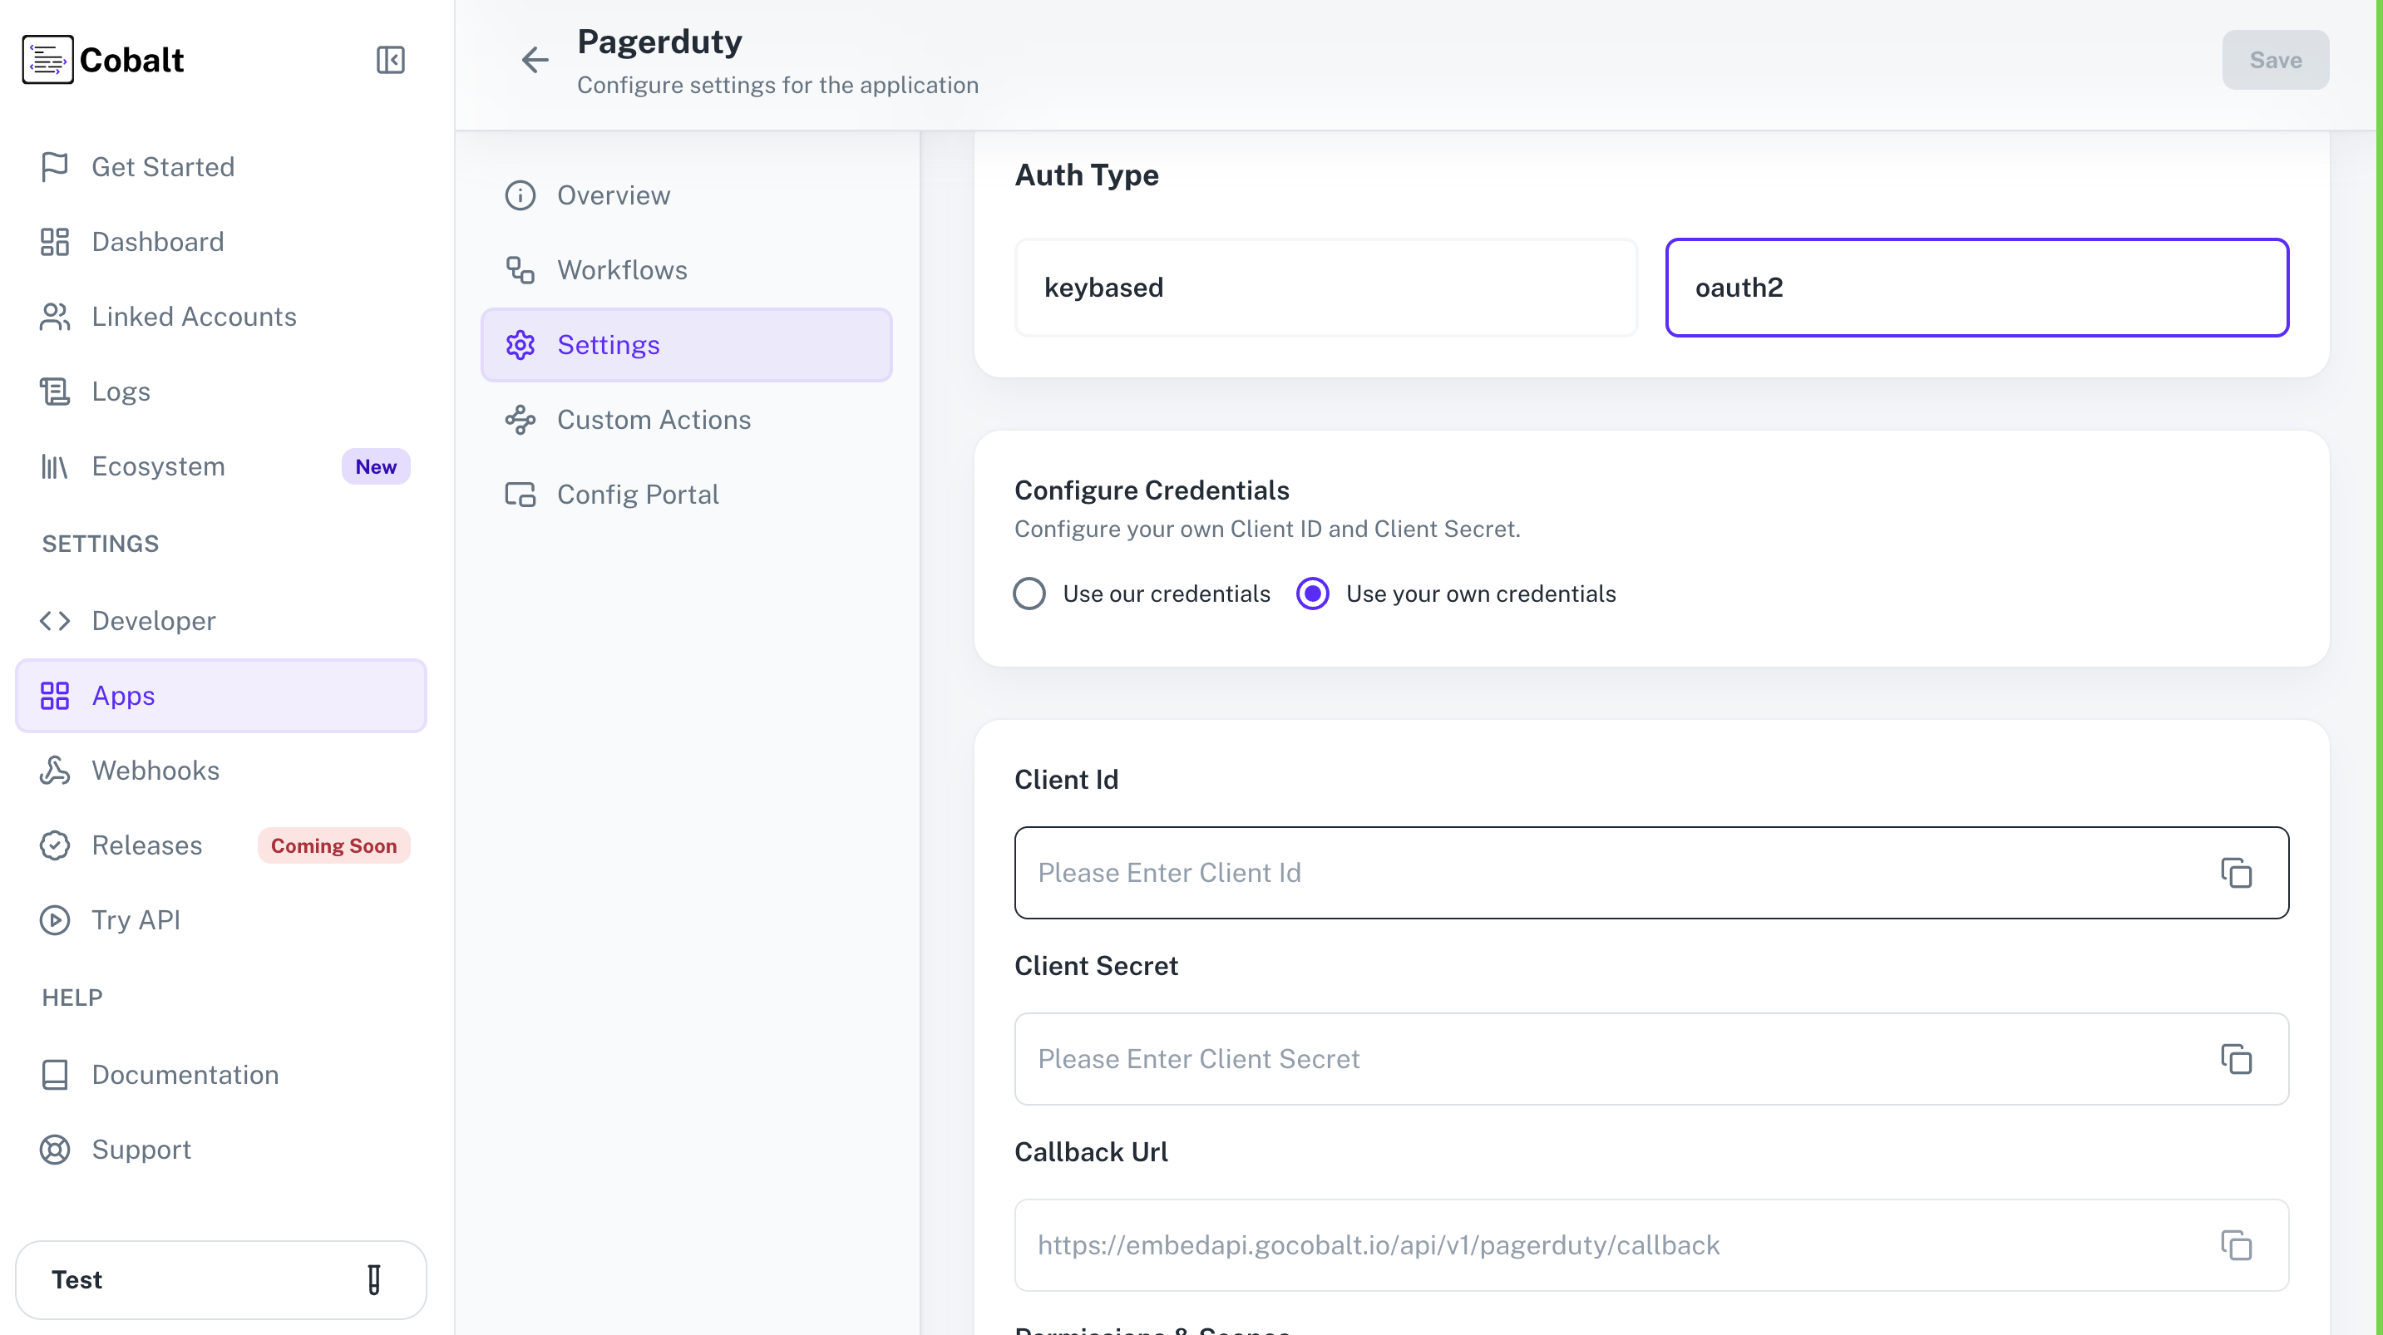Click the pin icon next to Test
This screenshot has height=1335, width=2383.
pos(373,1279)
